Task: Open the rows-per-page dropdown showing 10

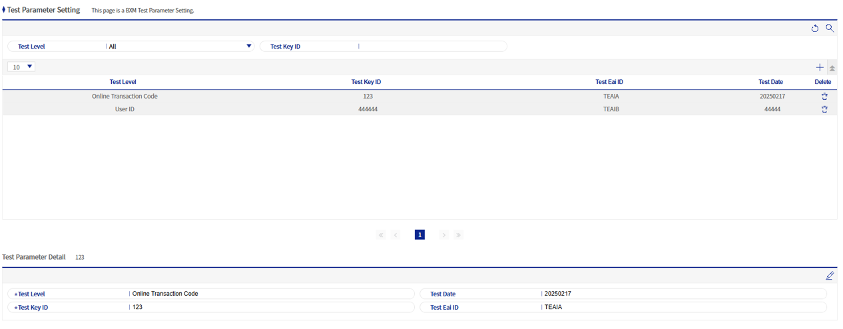Action: click(x=21, y=67)
